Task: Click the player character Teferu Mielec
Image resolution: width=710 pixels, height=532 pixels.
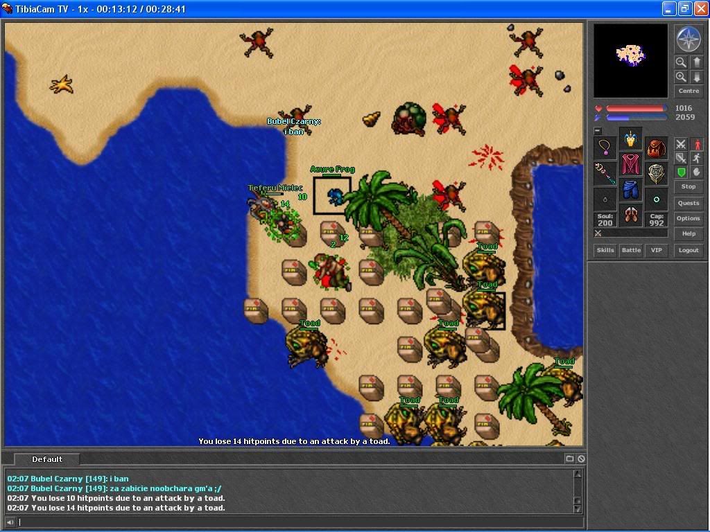Action: pos(261,206)
